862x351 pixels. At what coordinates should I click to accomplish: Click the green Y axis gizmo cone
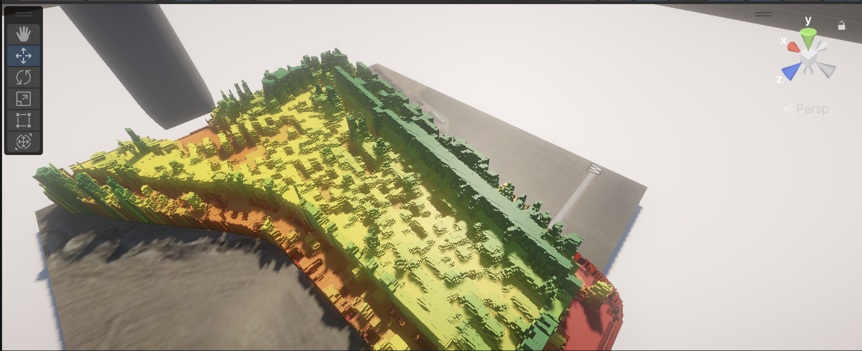[808, 38]
